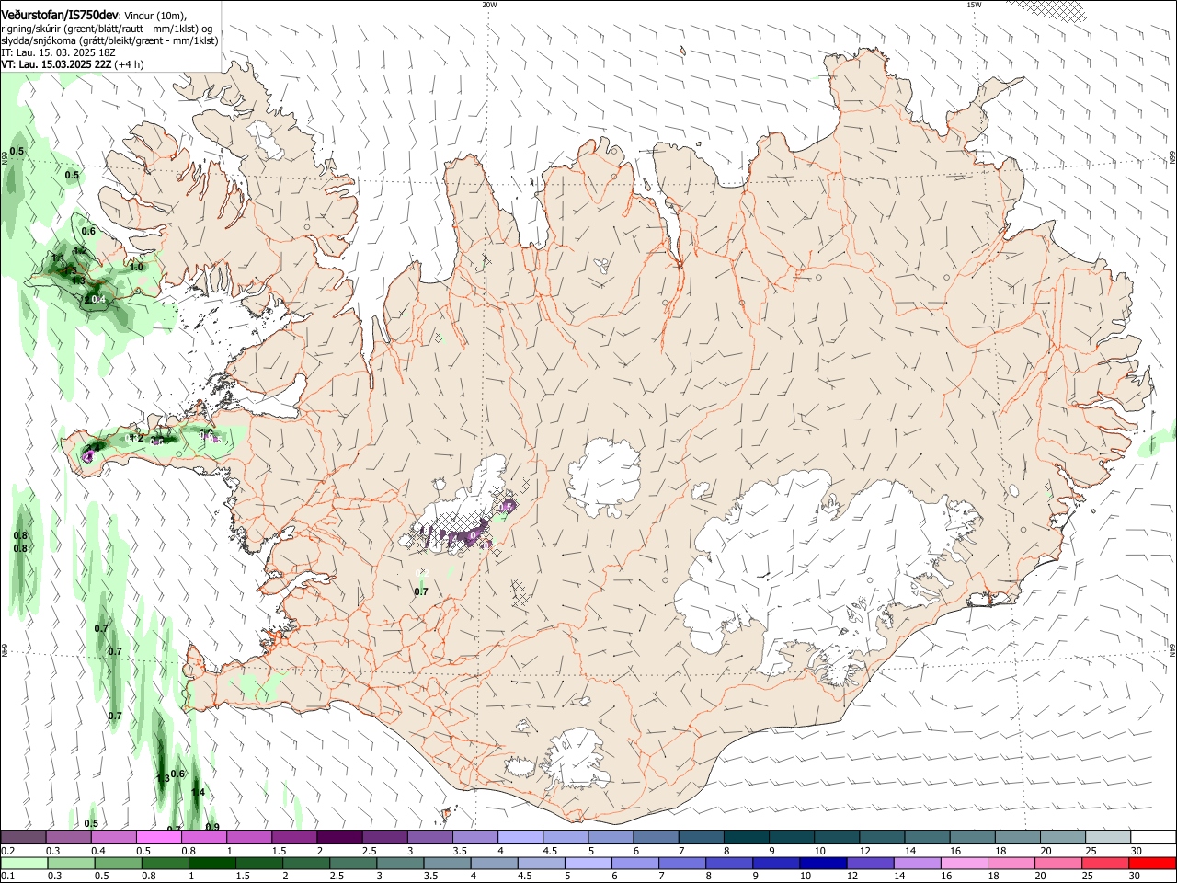The height and width of the screenshot is (883, 1177).
Task: Click the 'VT: Lau. 15.03.2025 22Z' valid time
Action: [x=56, y=64]
